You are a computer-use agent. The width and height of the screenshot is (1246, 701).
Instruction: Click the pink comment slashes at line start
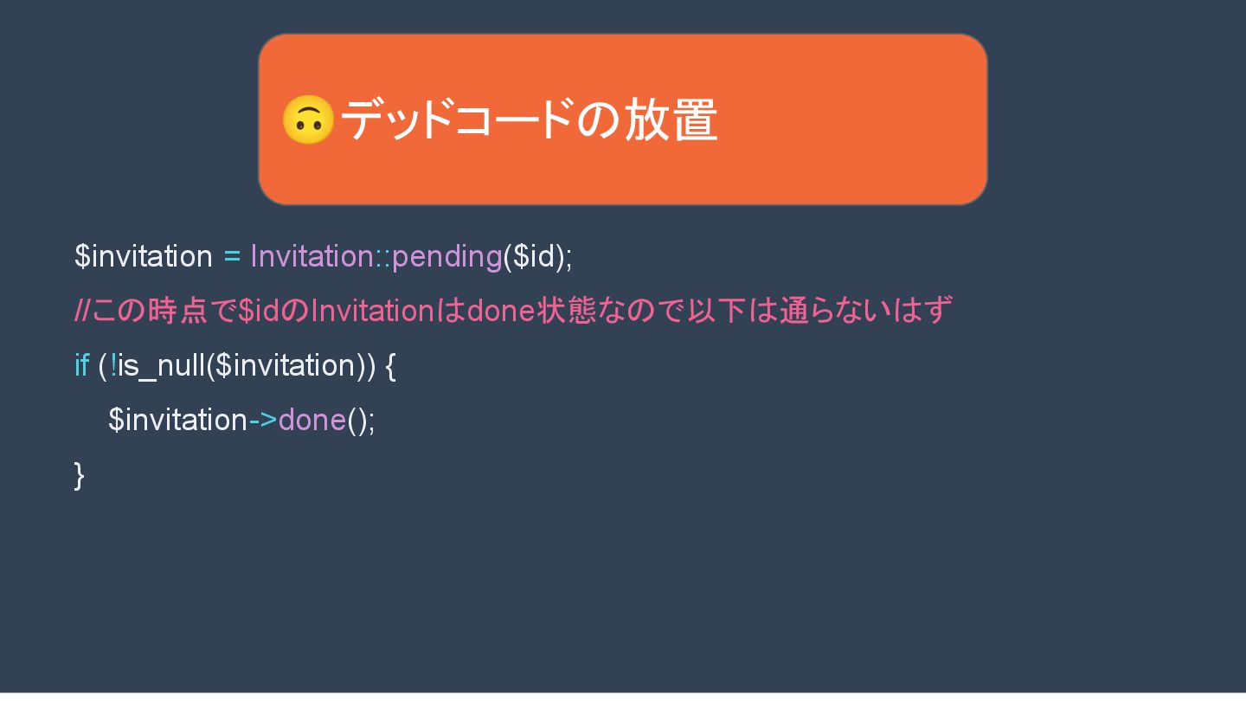click(x=82, y=311)
